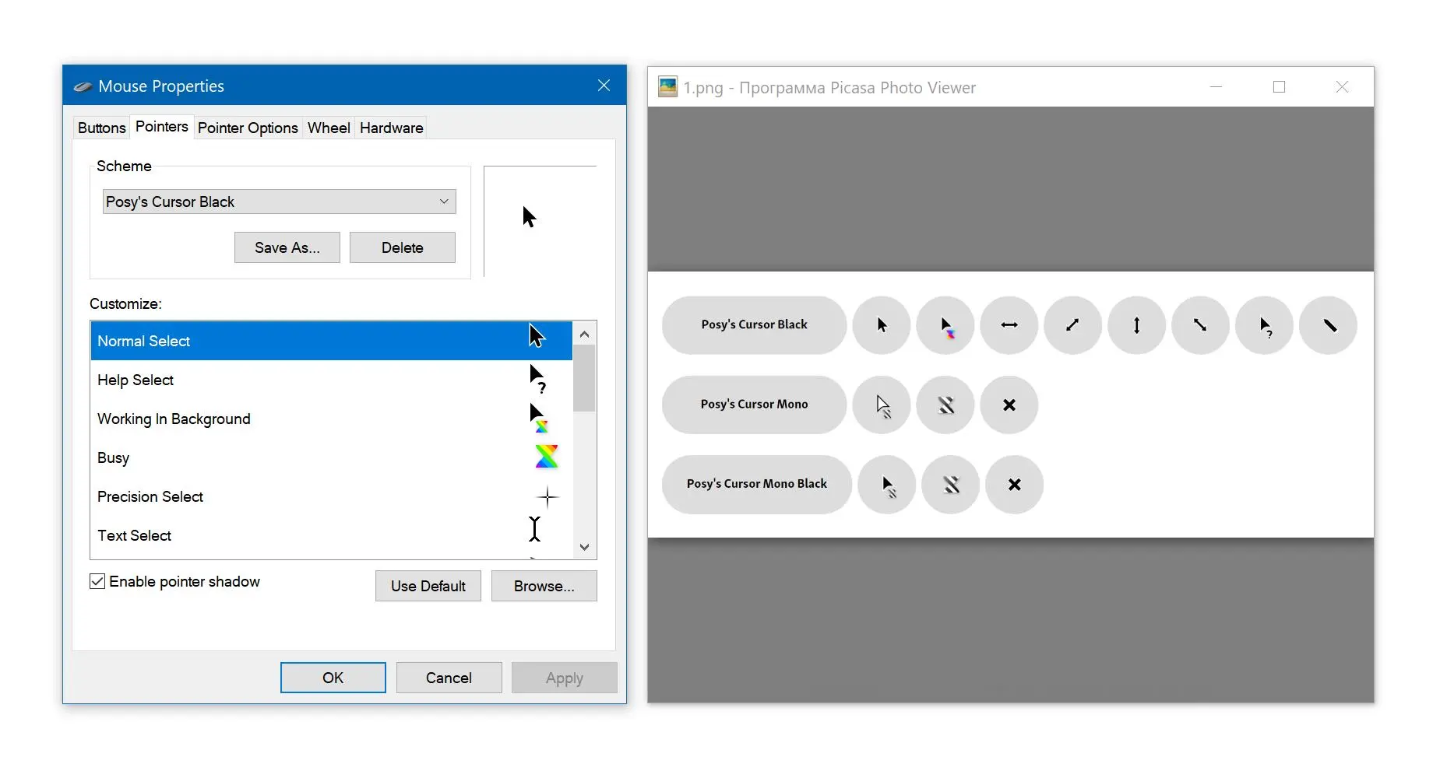Select Precision Select pointer row
Screen dimensions: 1440x771
[331, 496]
